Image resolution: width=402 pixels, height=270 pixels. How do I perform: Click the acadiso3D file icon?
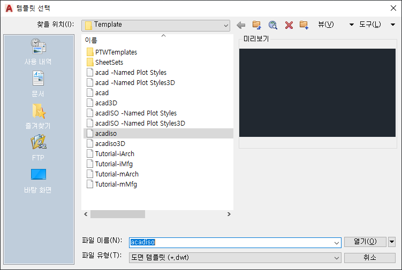click(90, 144)
